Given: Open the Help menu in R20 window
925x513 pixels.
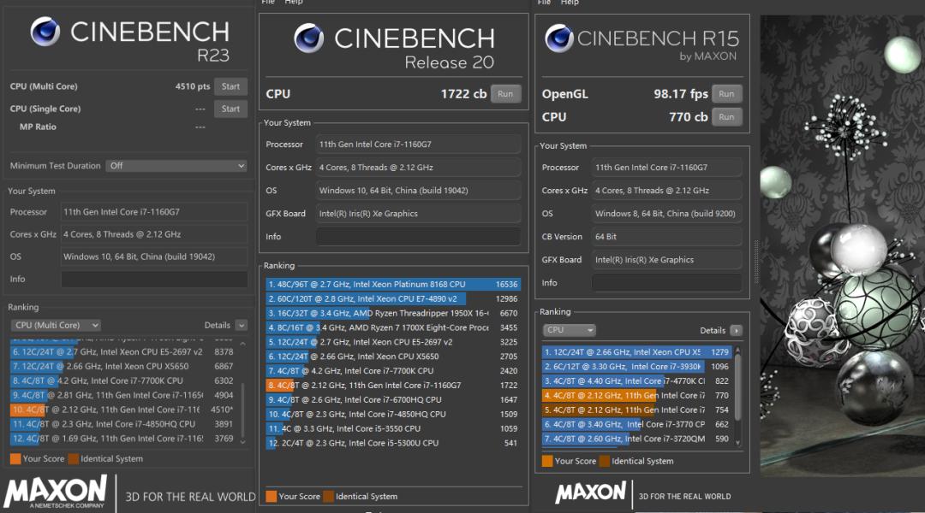Looking at the screenshot, I should pyautogui.click(x=294, y=3).
